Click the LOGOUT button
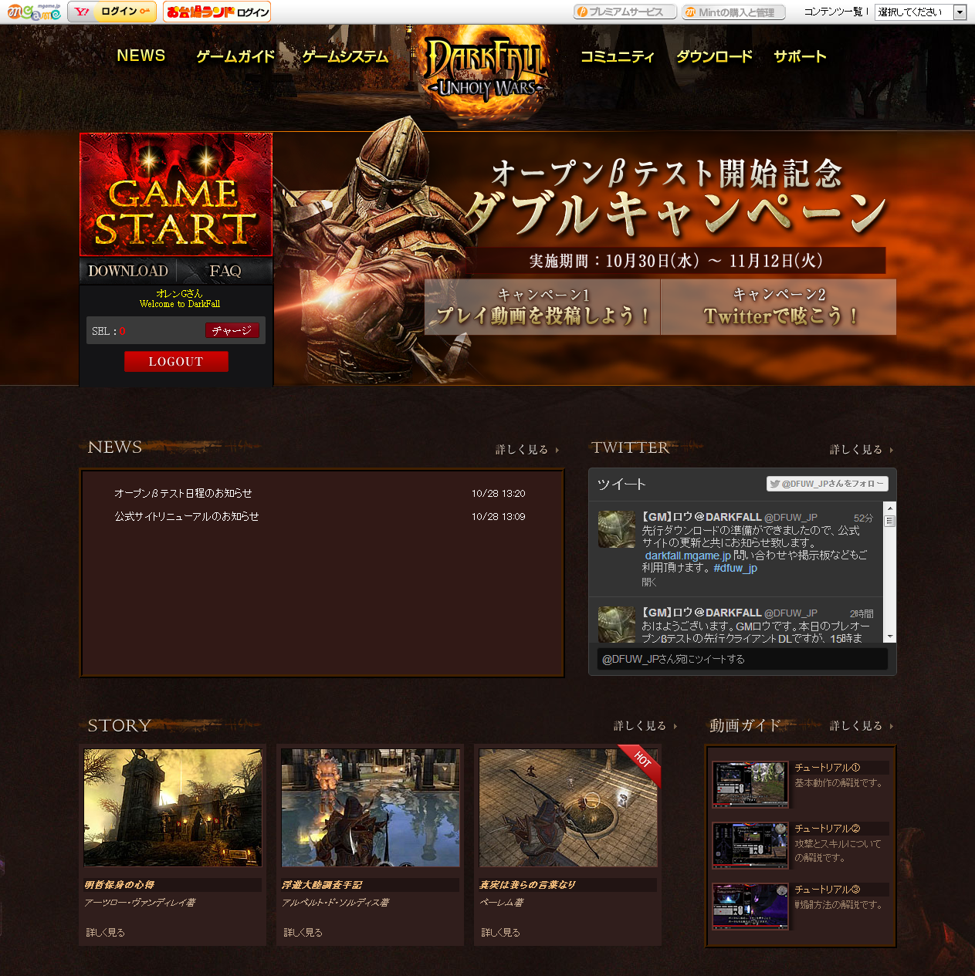This screenshot has width=975, height=976. [176, 361]
